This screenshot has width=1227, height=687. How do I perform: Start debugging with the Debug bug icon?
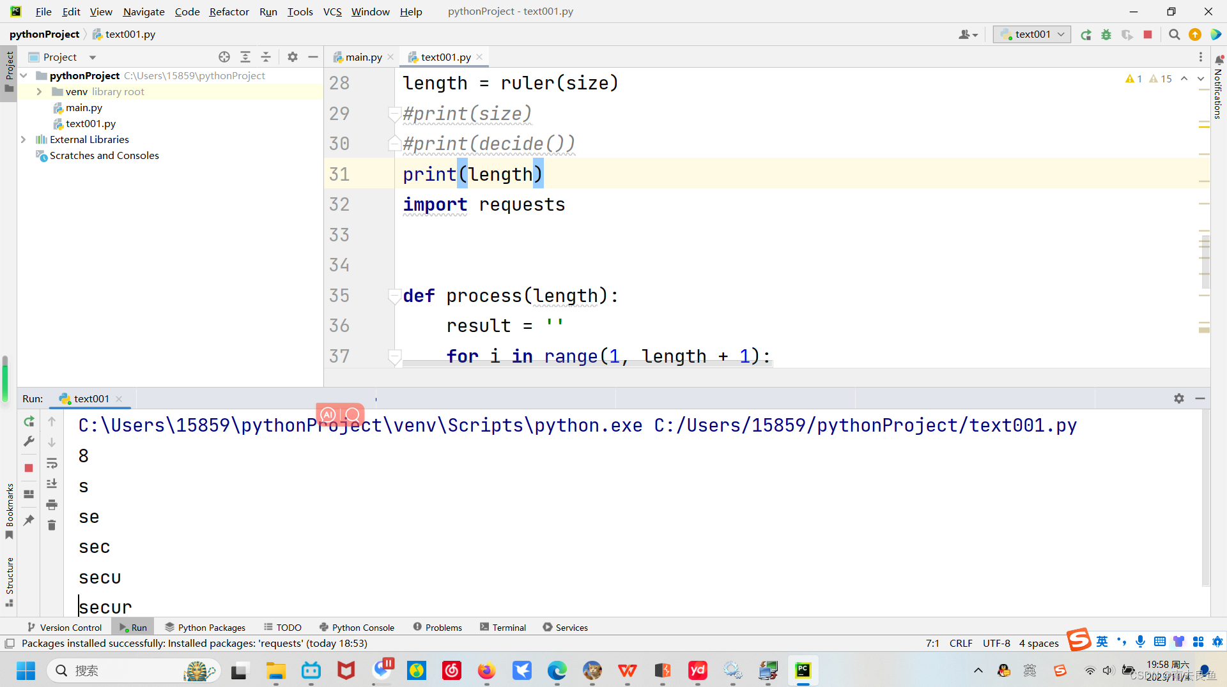(1106, 35)
